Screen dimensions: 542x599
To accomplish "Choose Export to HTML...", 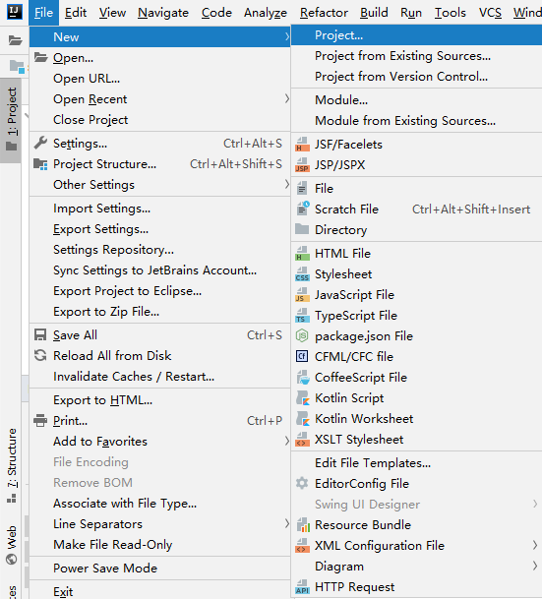I will pos(159,400).
